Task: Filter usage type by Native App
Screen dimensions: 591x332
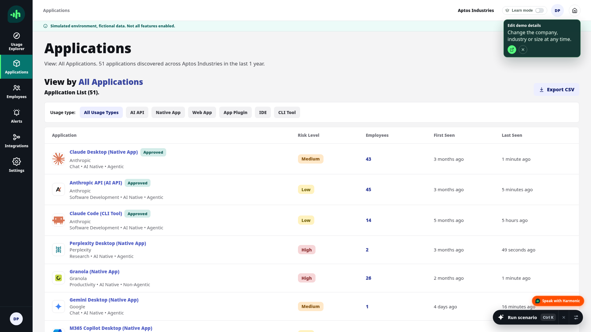Action: pyautogui.click(x=168, y=113)
